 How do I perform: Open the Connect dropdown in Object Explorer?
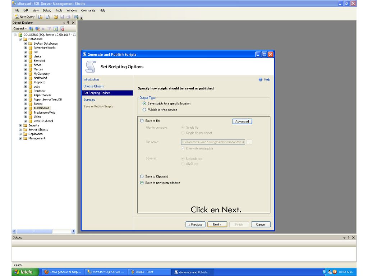[x=20, y=29]
